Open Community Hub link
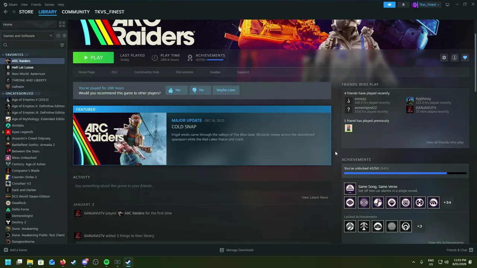The width and height of the screenshot is (477, 268). (146, 72)
